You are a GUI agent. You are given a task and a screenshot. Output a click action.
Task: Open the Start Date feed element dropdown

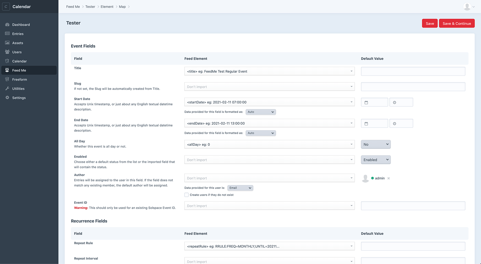[x=269, y=102]
